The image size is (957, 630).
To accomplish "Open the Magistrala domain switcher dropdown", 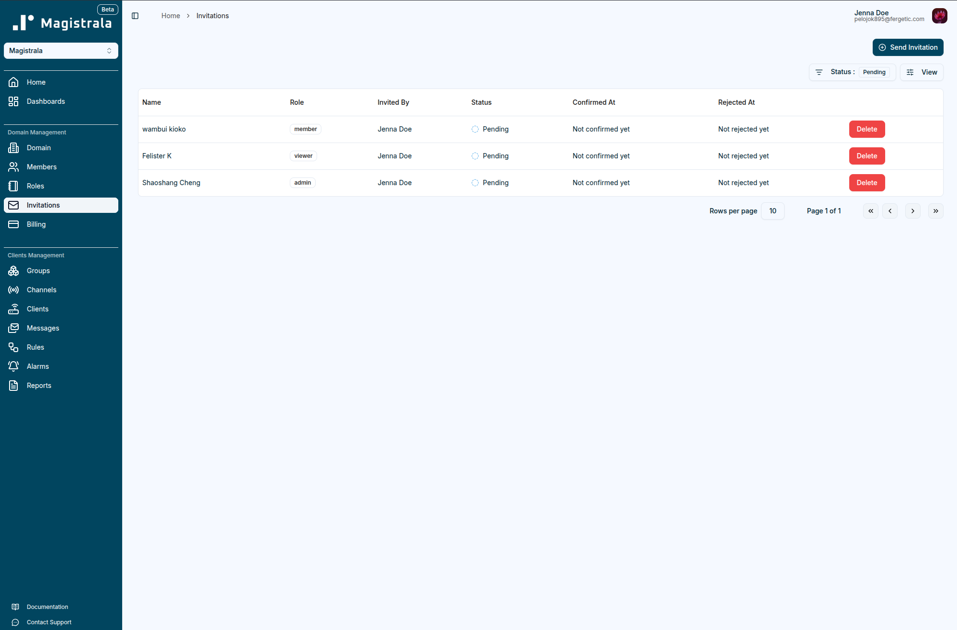I will (61, 51).
